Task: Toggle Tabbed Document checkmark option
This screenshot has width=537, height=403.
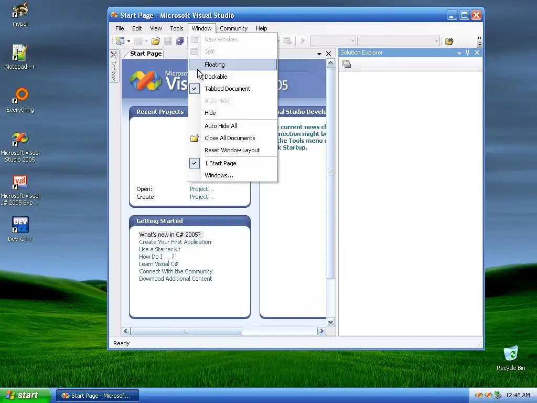Action: 233,88
